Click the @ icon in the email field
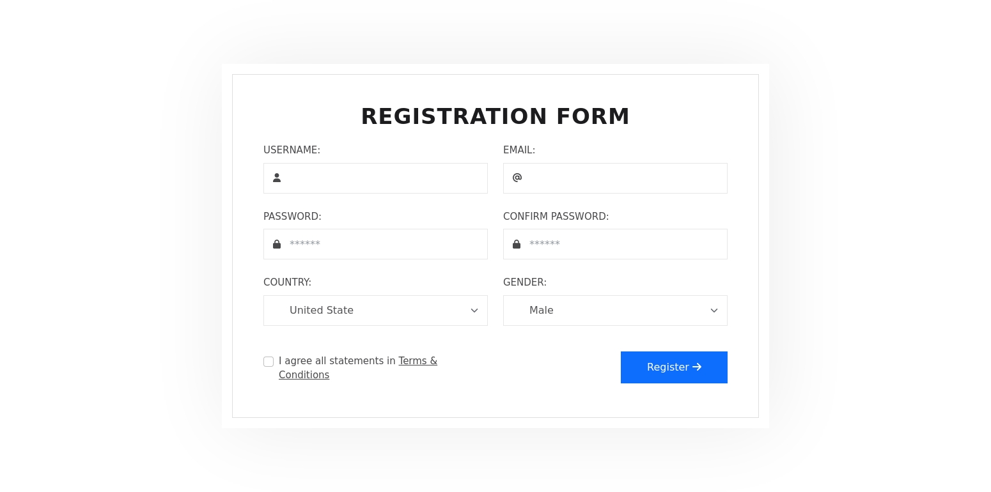991x492 pixels. point(517,178)
